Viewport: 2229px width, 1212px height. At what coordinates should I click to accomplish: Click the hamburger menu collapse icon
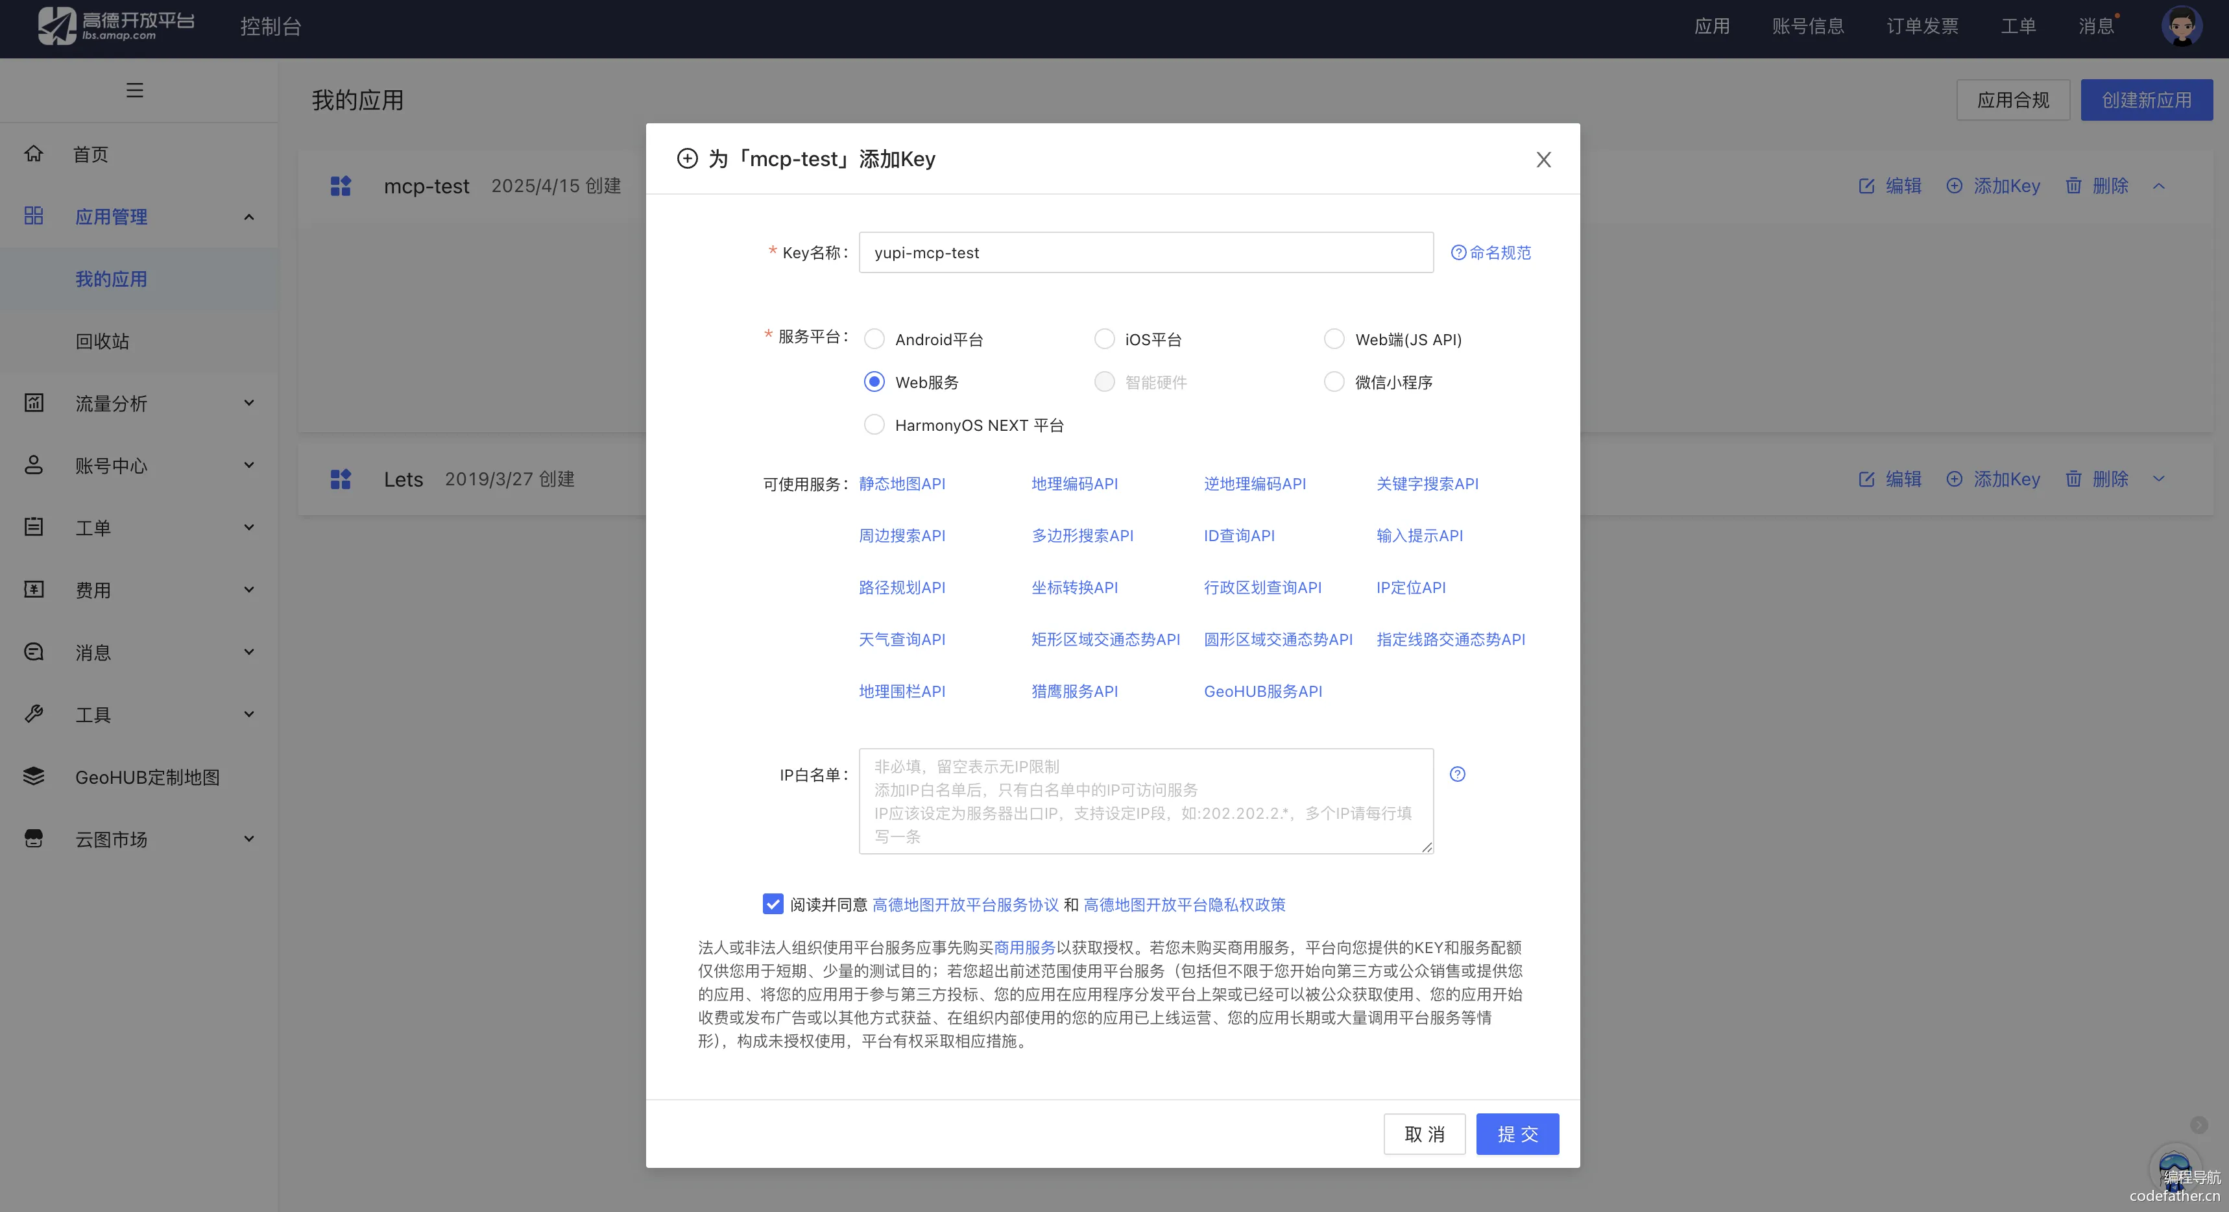pos(134,90)
